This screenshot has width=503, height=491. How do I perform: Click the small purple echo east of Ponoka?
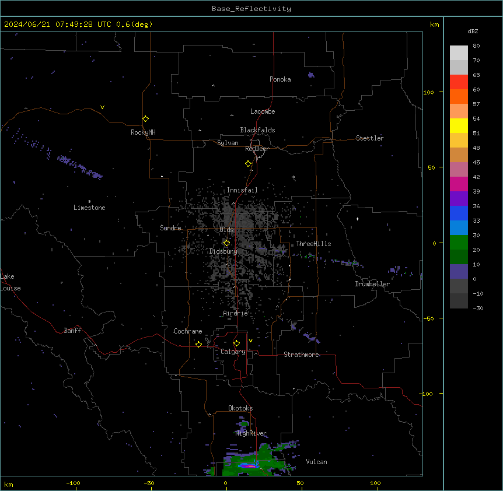311,75
